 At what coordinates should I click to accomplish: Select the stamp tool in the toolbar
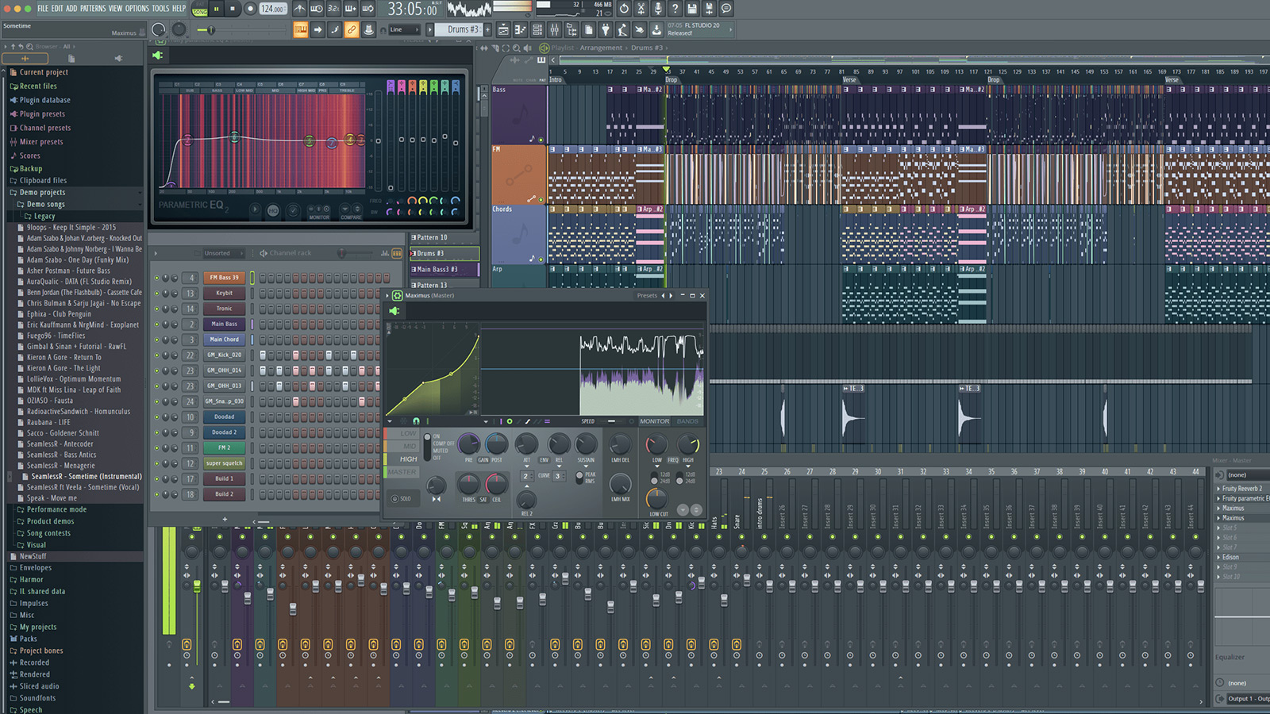coord(368,30)
